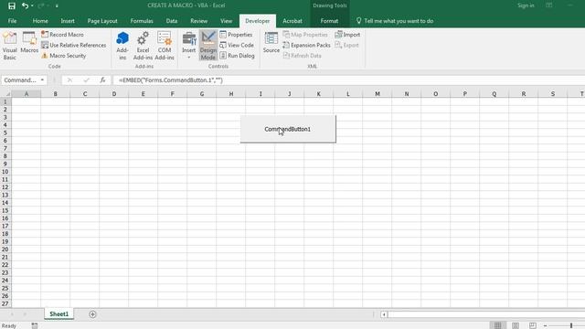
Task: Click Import XML data
Action: point(347,35)
